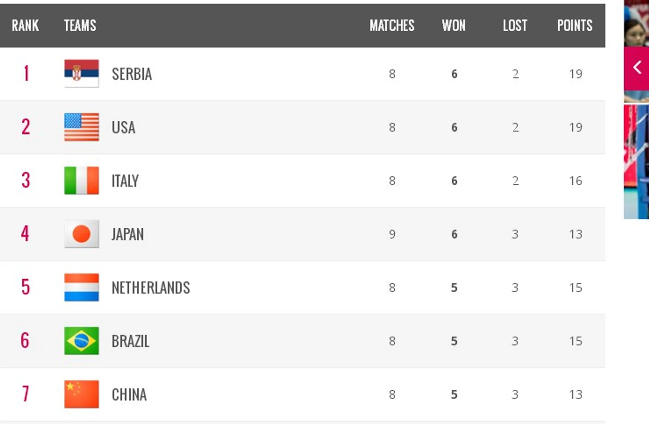Open the Serbia team link
The width and height of the screenshot is (649, 424).
coord(132,74)
